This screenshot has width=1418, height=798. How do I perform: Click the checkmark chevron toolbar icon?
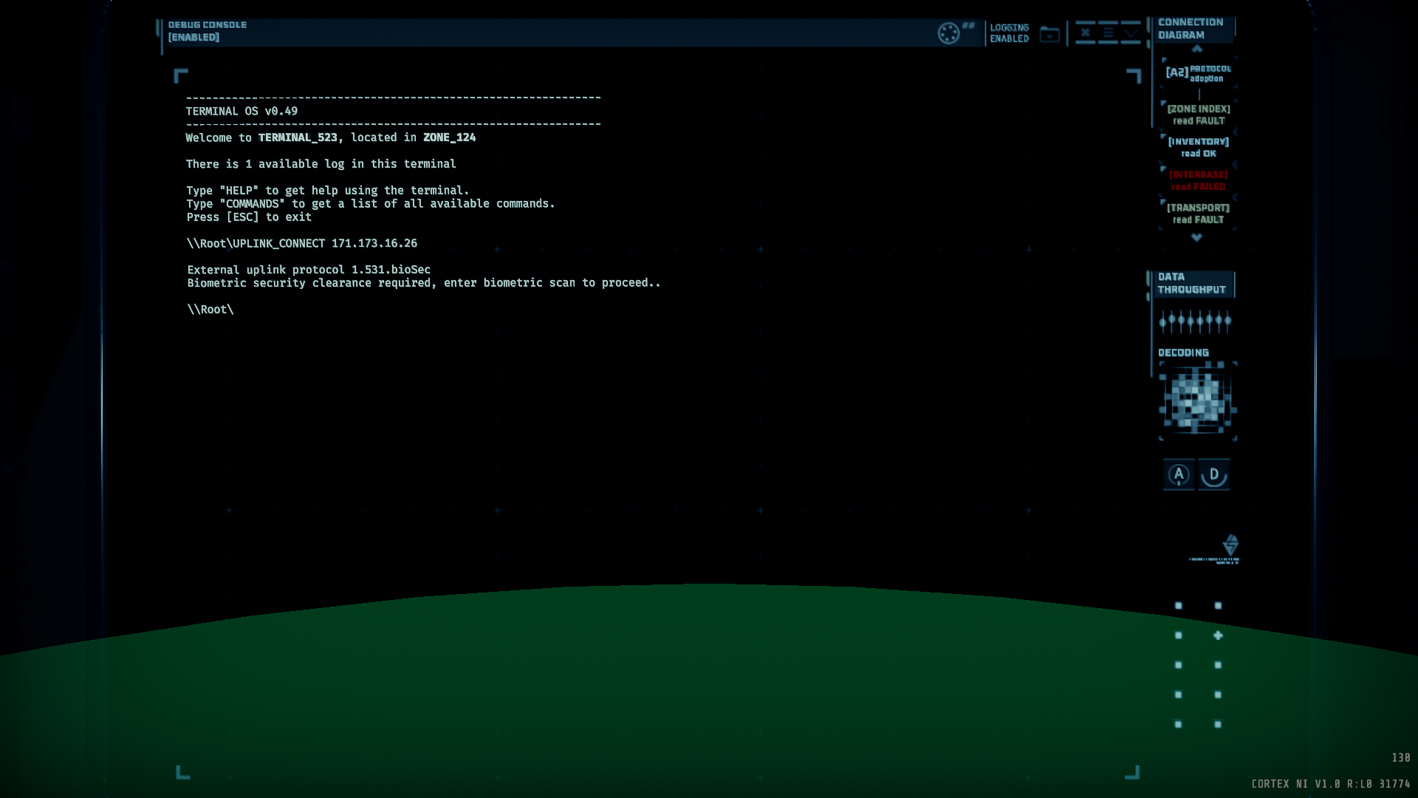click(x=1131, y=33)
